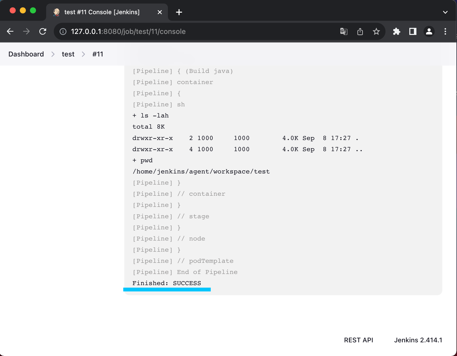Expand the tab search chevron
457x356 pixels.
445,12
